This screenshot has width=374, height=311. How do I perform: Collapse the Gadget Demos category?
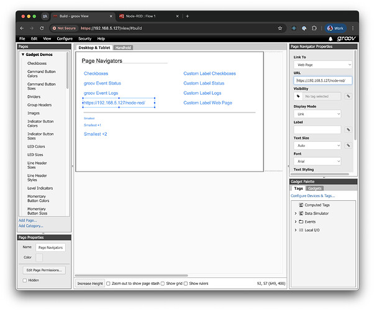(x=23, y=55)
